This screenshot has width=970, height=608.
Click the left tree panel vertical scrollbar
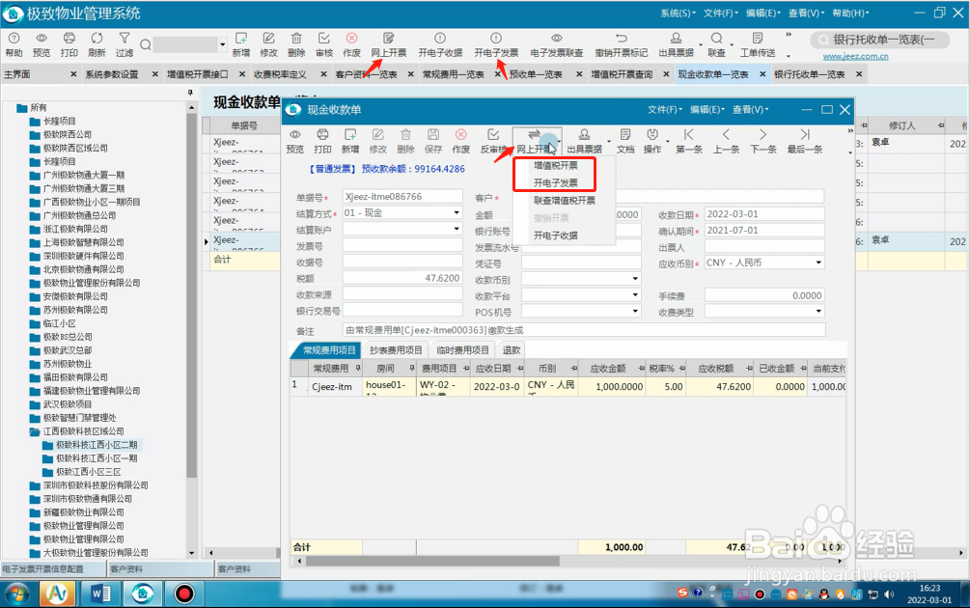point(192,297)
